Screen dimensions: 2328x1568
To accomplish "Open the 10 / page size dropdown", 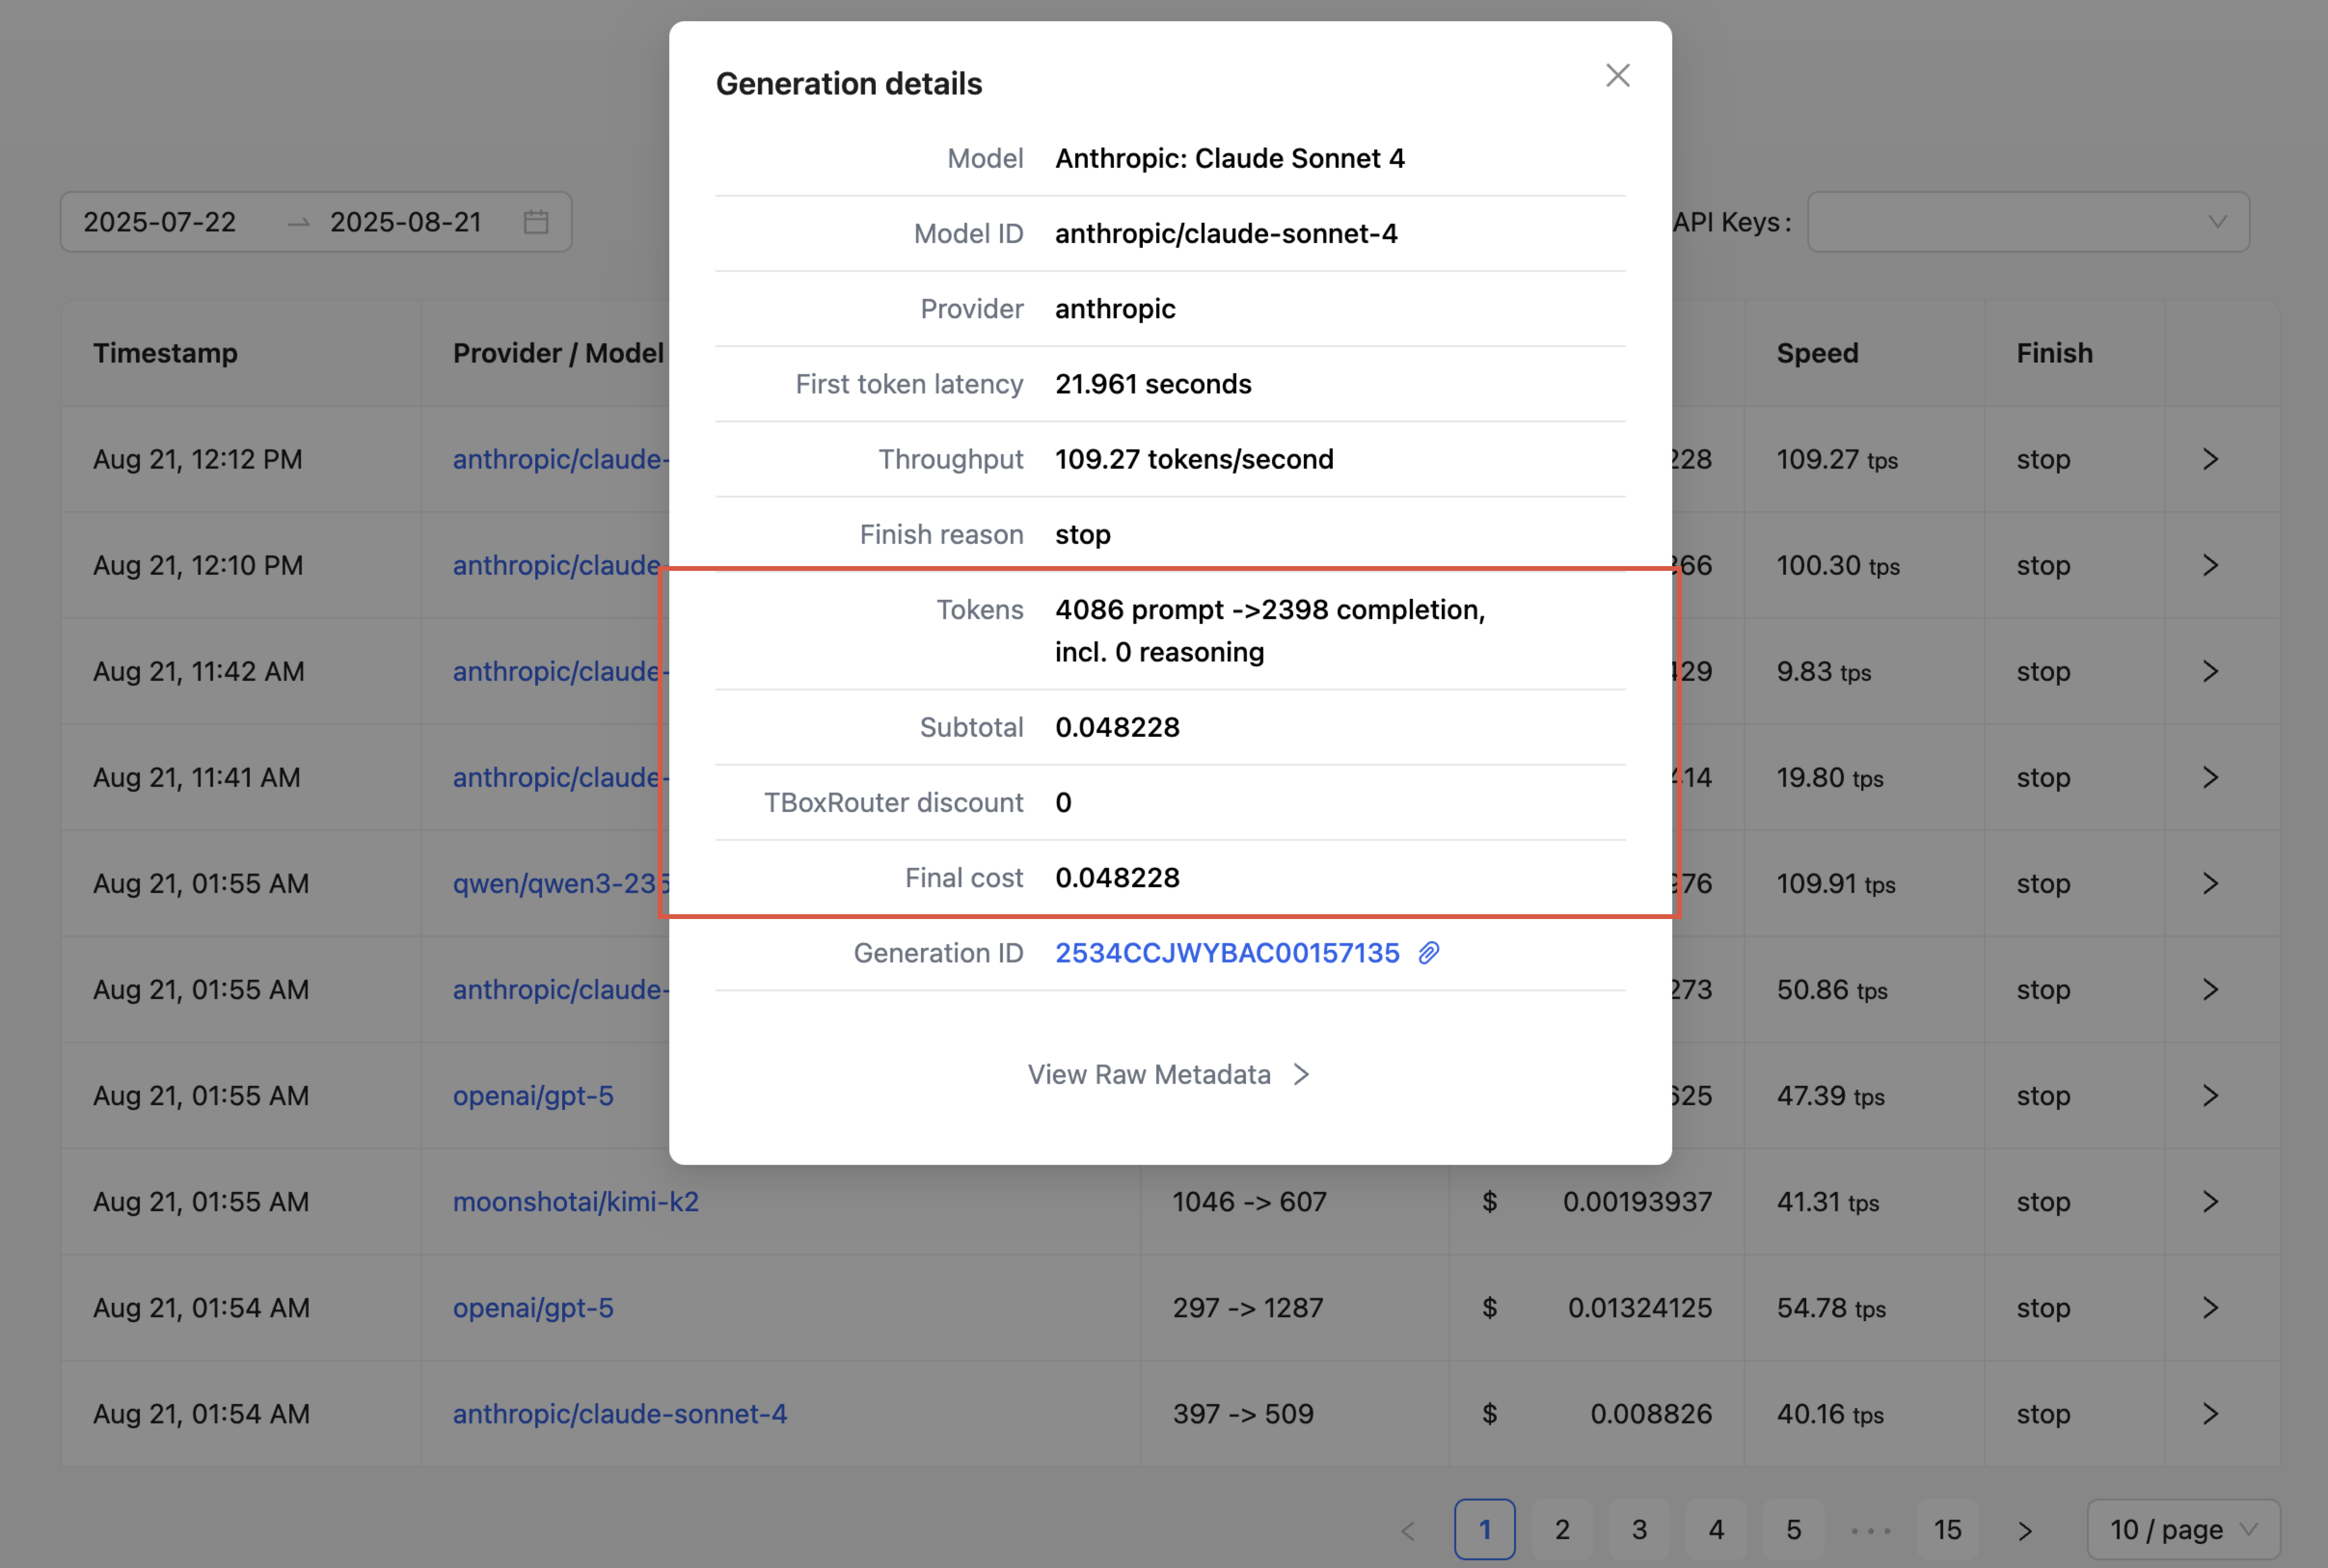I will [2182, 1529].
